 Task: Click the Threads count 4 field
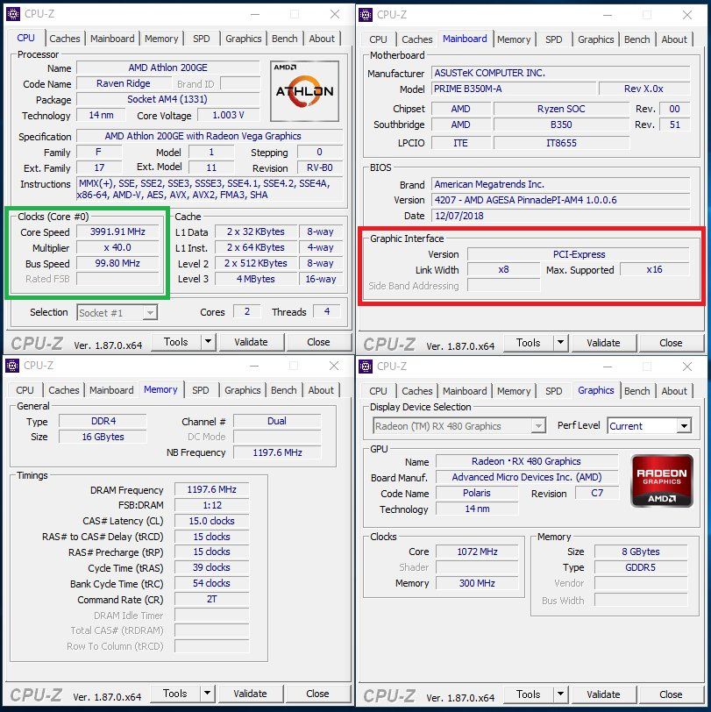click(x=327, y=311)
